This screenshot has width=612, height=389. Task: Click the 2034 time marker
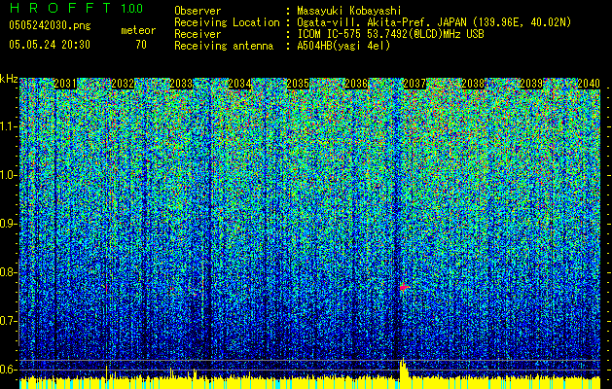tap(239, 84)
